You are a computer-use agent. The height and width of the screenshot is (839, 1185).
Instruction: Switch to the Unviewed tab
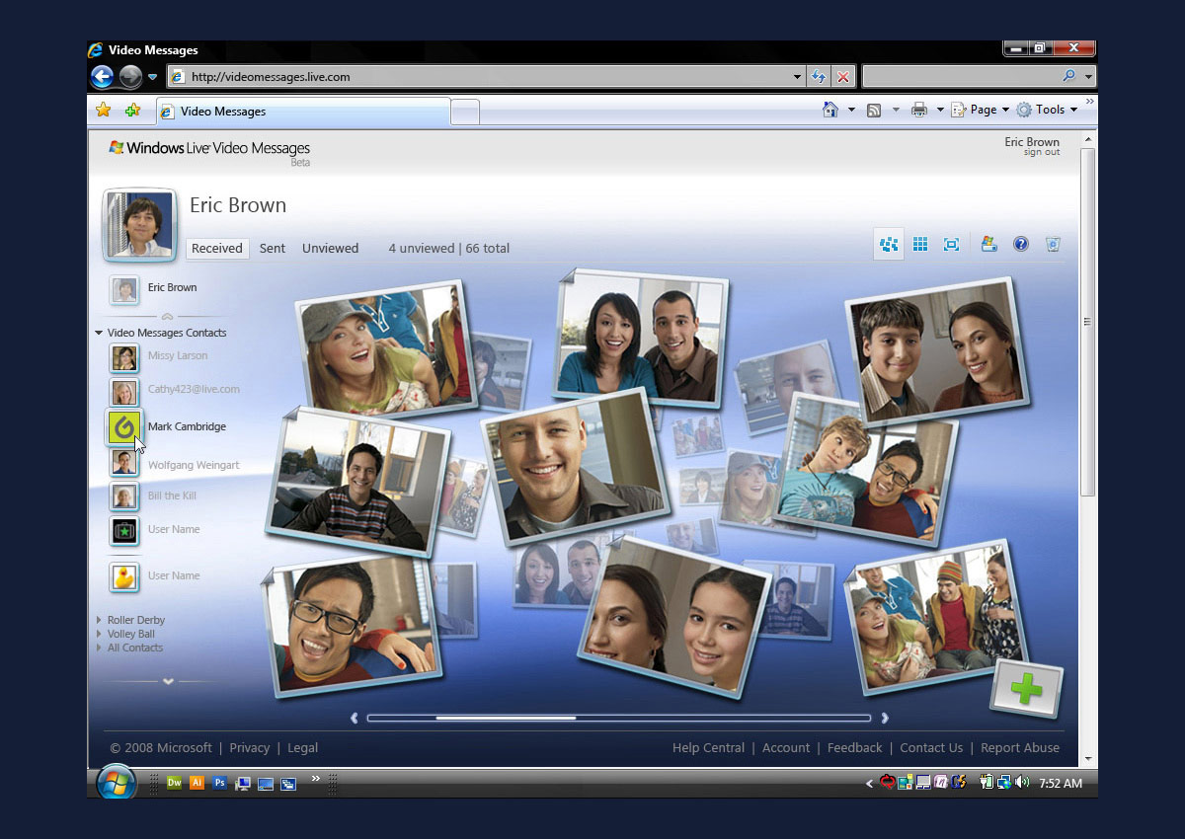pyautogui.click(x=330, y=249)
